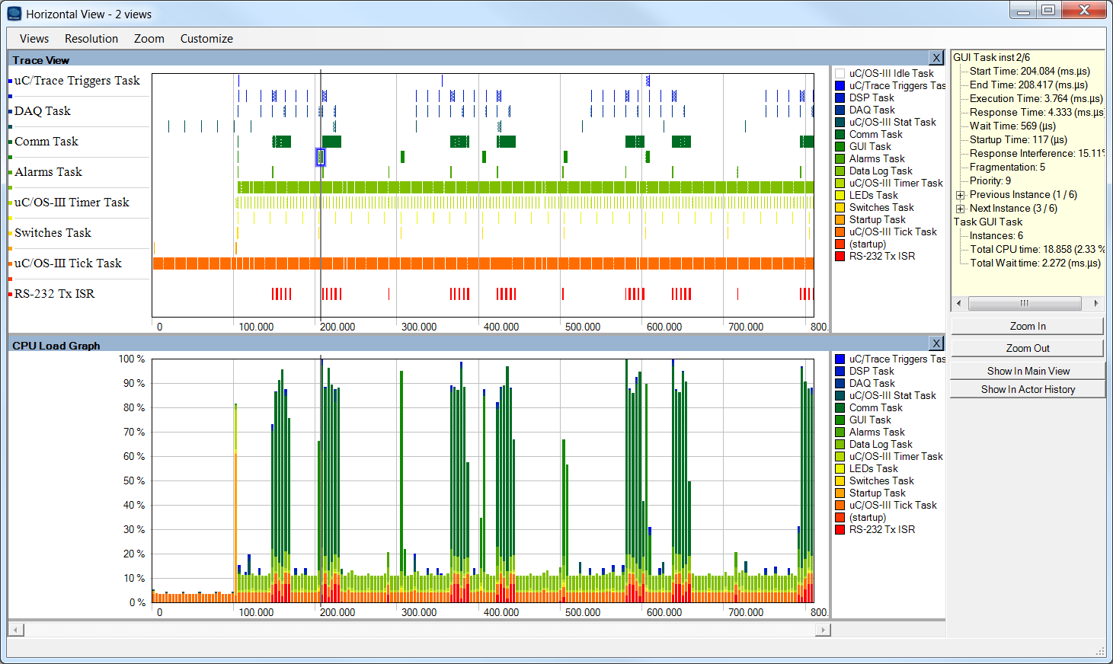This screenshot has width=1113, height=664.
Task: Select 'Priority: 9' entry
Action: coord(990,181)
